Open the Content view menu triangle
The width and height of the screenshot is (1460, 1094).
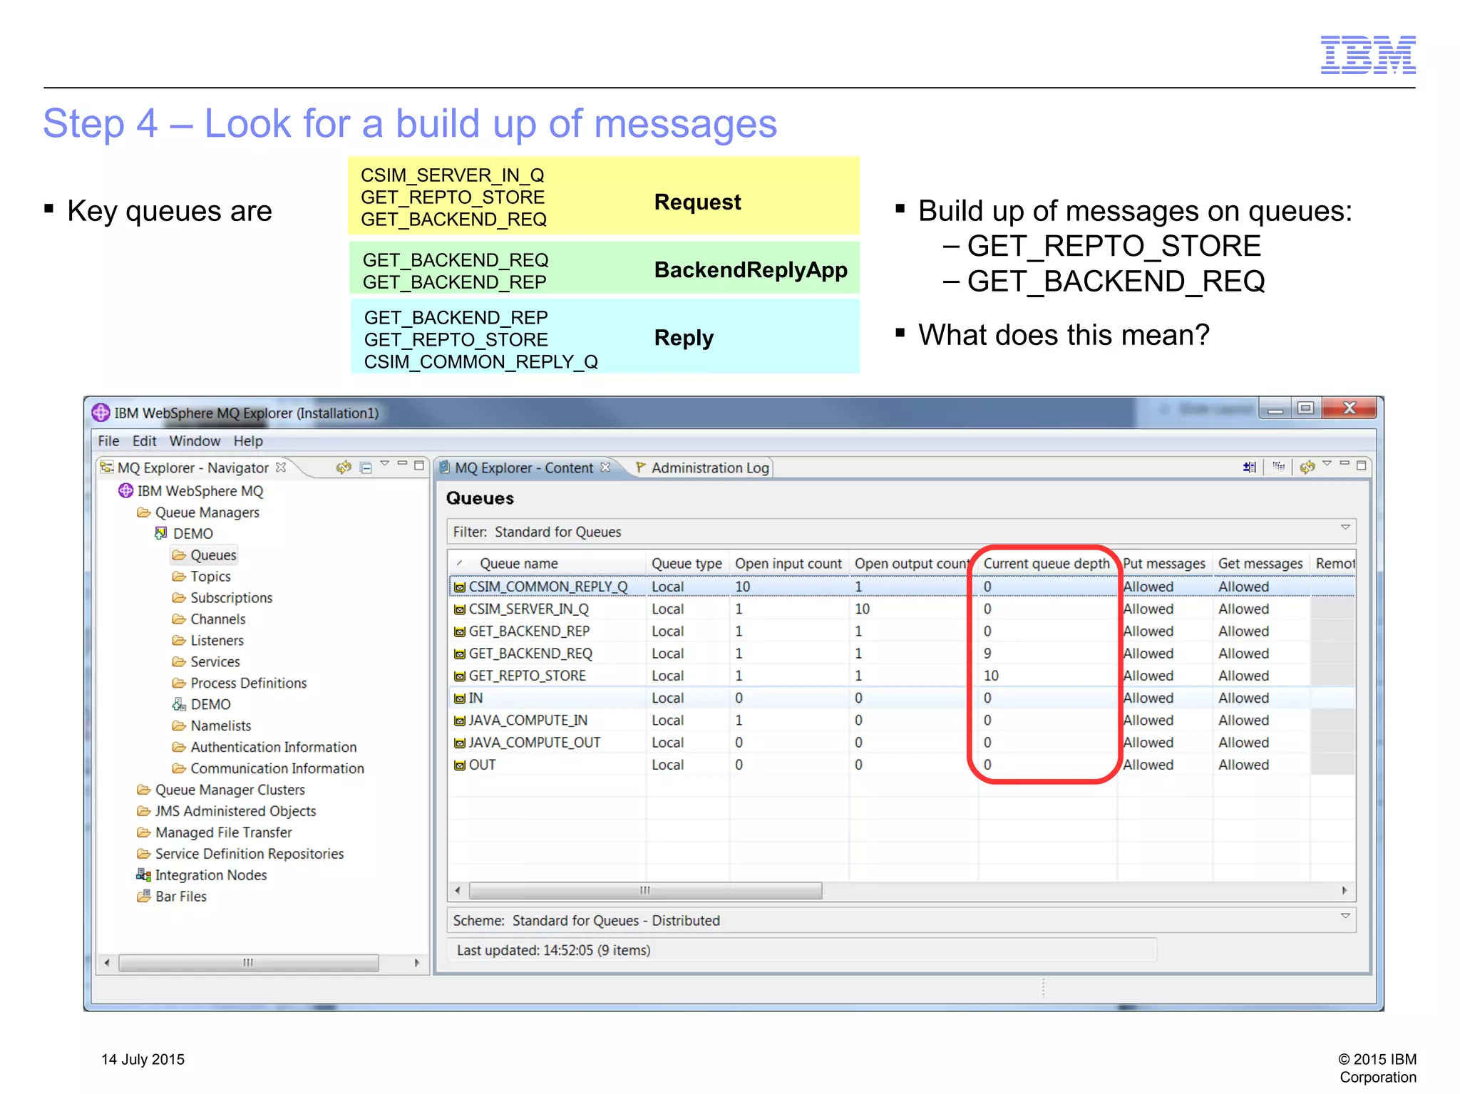click(1327, 464)
